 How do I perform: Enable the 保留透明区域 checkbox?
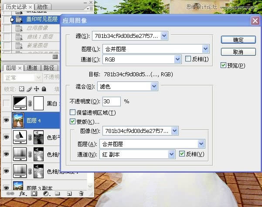point(72,113)
